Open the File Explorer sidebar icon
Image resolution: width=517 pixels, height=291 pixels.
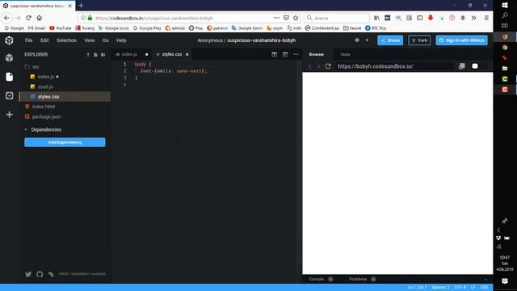(x=9, y=77)
